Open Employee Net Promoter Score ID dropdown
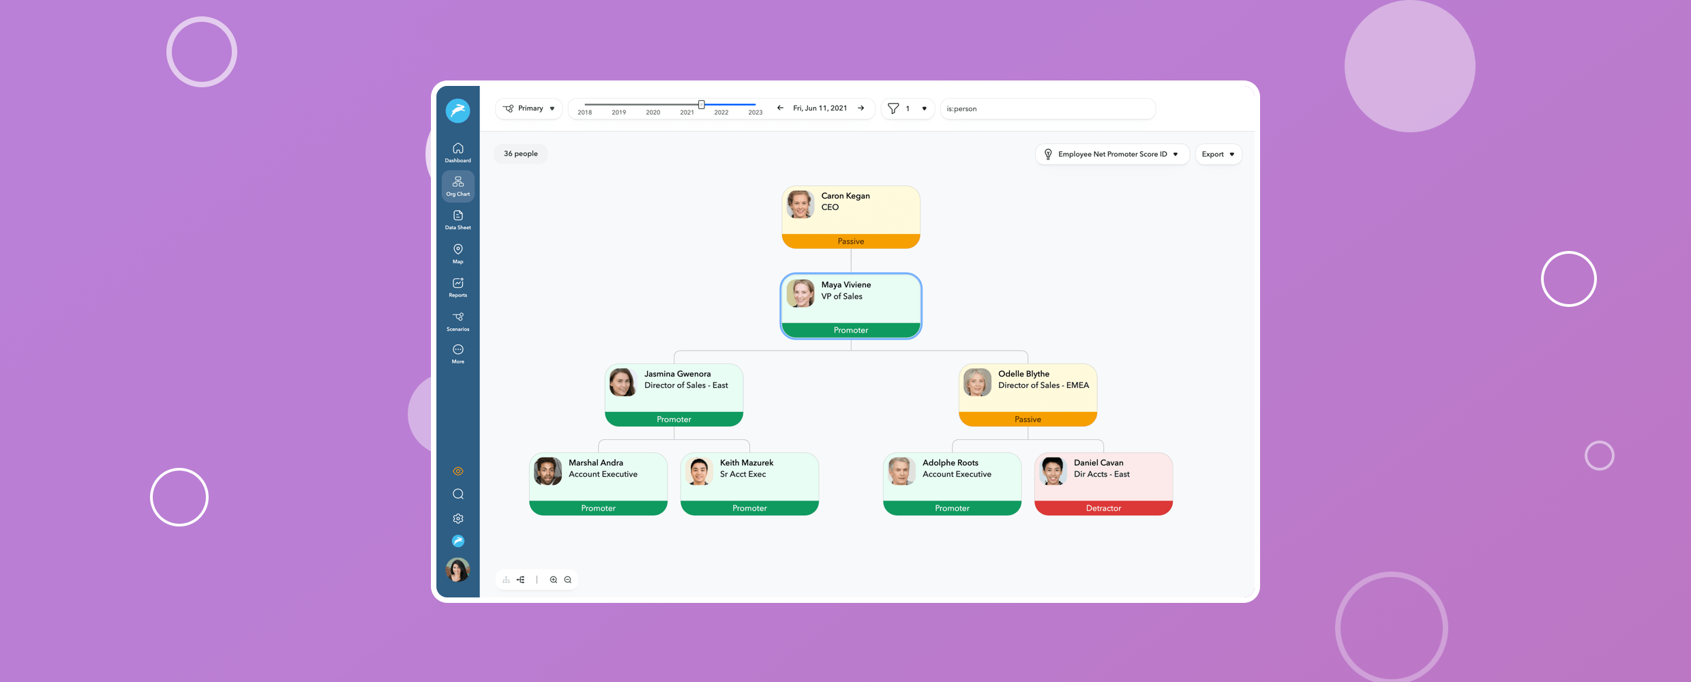1691x682 pixels. tap(1112, 154)
